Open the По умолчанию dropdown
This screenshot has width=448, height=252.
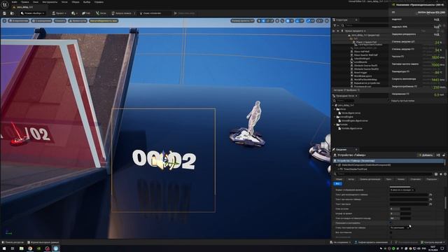click(x=400, y=227)
